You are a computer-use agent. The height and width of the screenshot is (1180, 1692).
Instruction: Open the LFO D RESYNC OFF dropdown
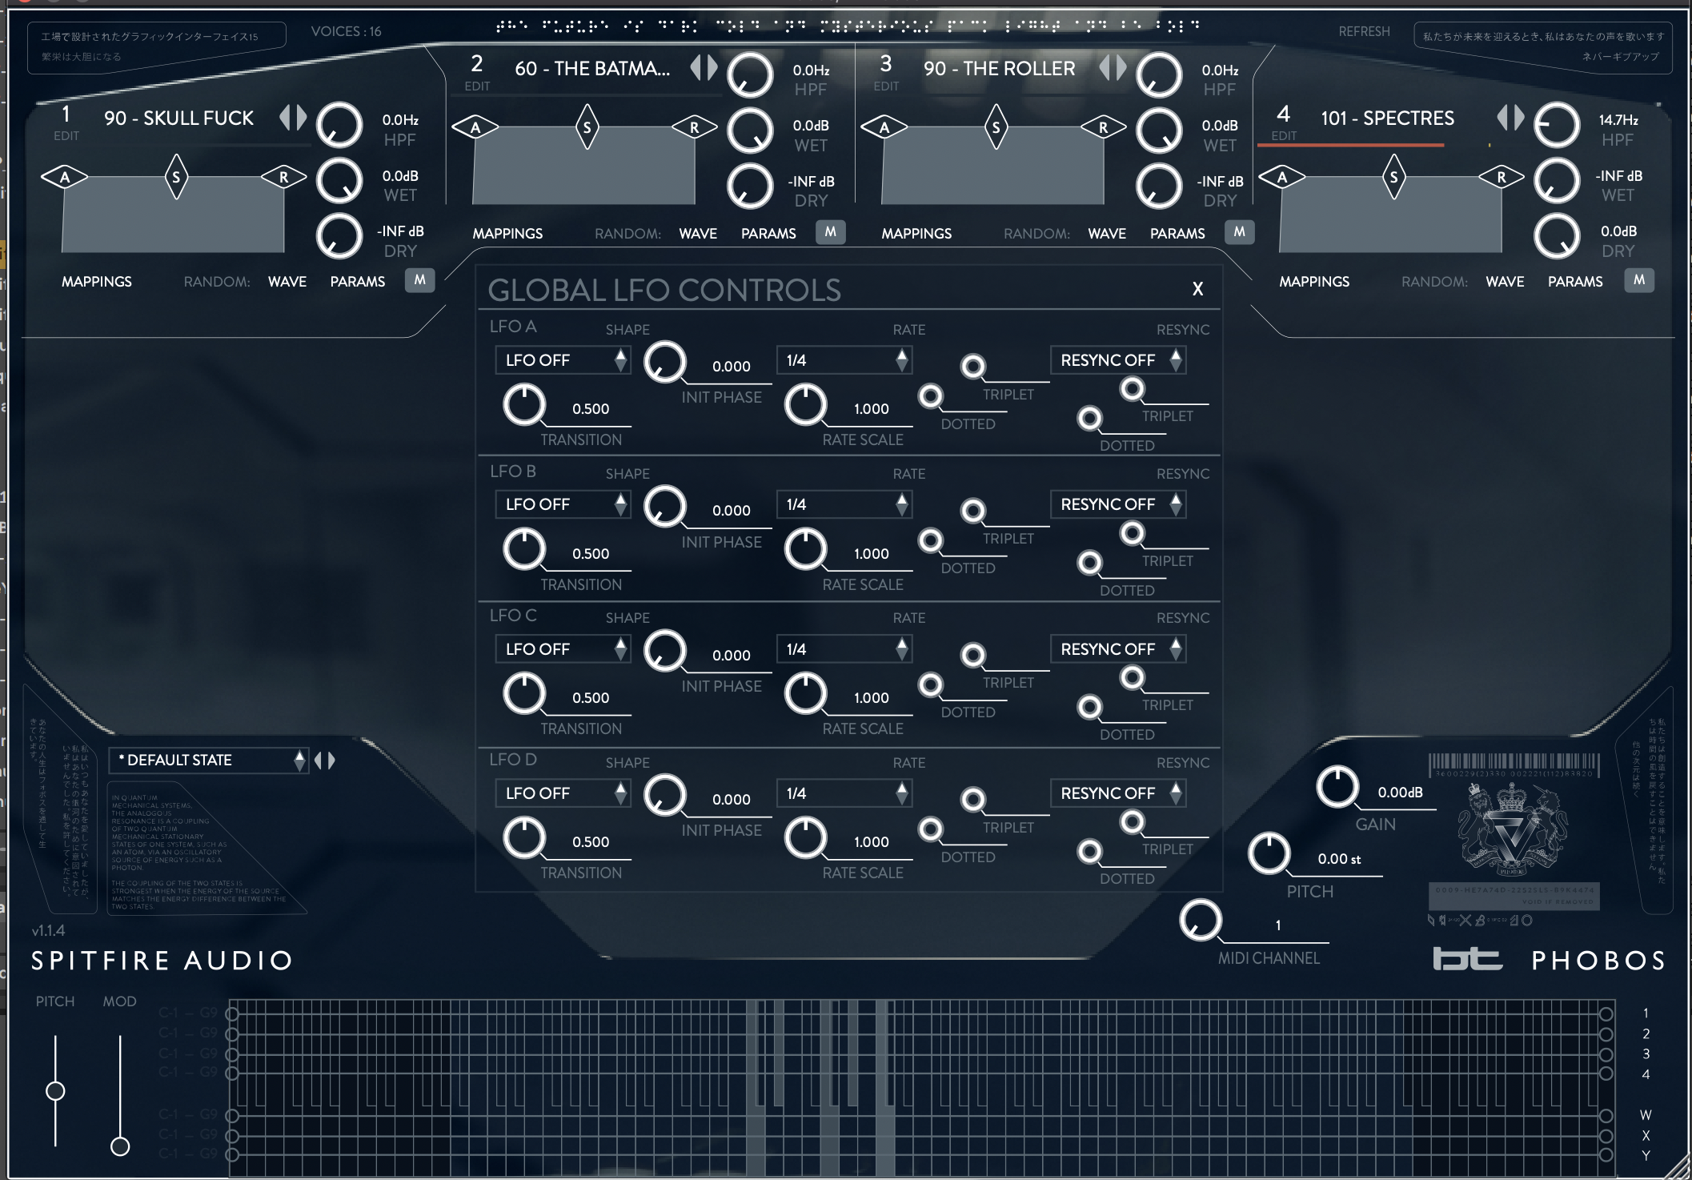[x=1118, y=793]
